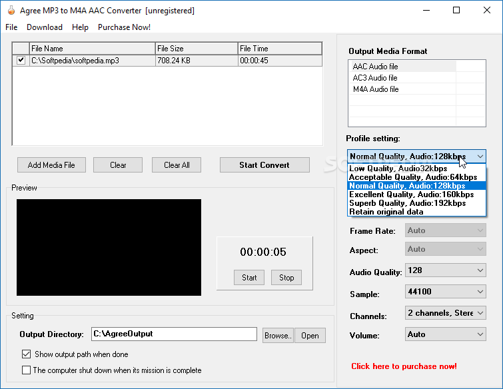This screenshot has height=389, width=503.
Task: Start the preview playback
Action: 249,277
